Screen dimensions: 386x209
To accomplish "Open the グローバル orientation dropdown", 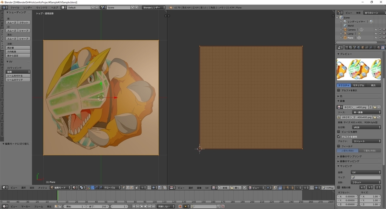I will [x=112, y=188].
